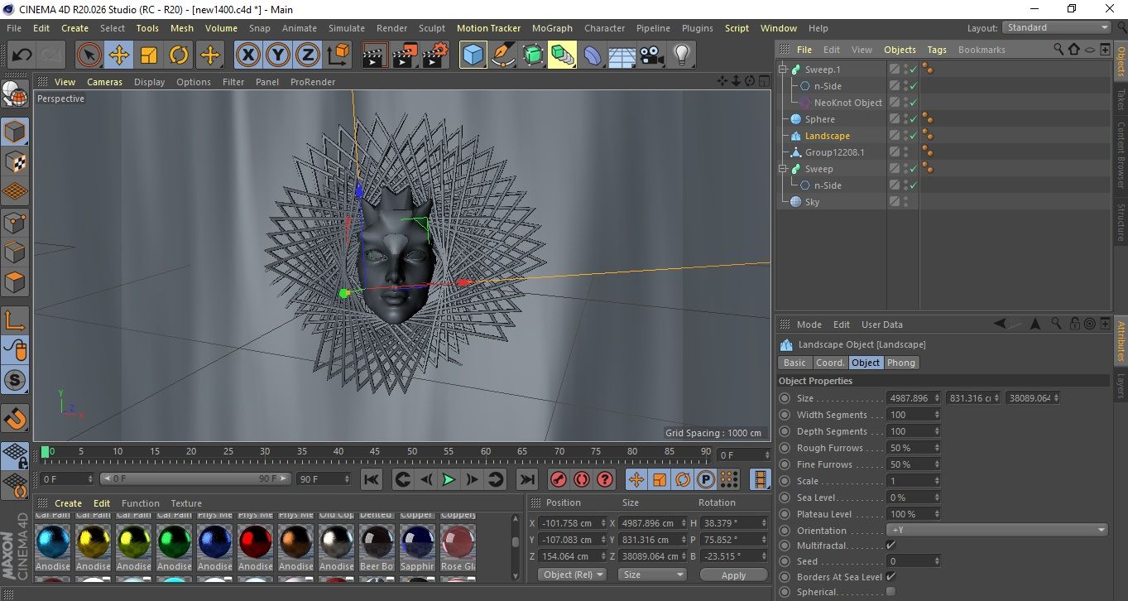Click the Object Manager search icon
Screen dimensions: 1128x601
coord(1058,50)
